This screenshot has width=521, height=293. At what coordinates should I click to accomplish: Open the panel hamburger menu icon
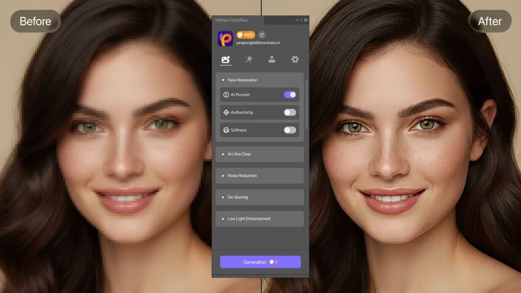[305, 20]
